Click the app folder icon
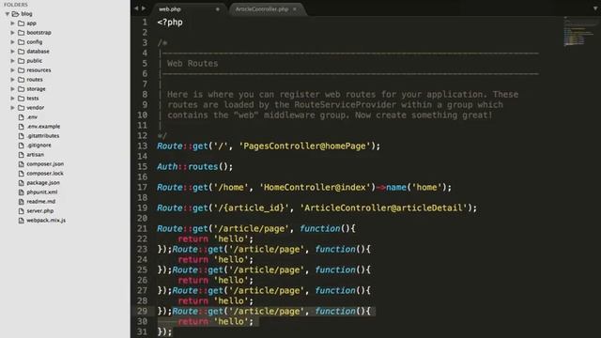Image resolution: width=601 pixels, height=338 pixels. (x=22, y=23)
